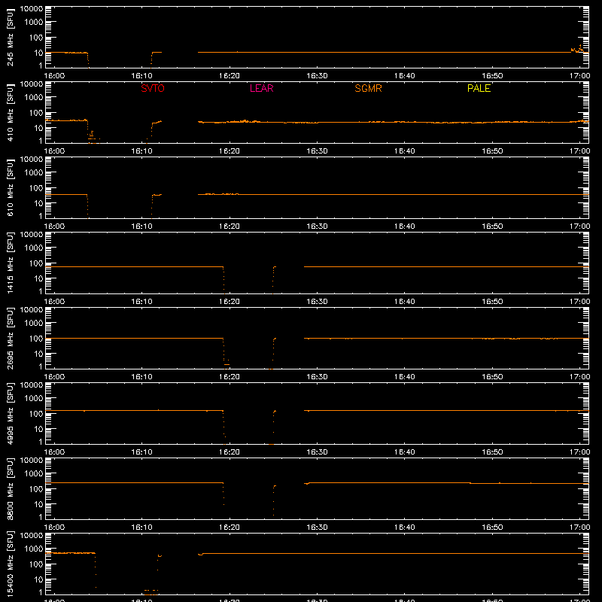Click the 10 y-axis label of 4995 MHz plot
The width and height of the screenshot is (602, 602).
pyautogui.click(x=38, y=429)
